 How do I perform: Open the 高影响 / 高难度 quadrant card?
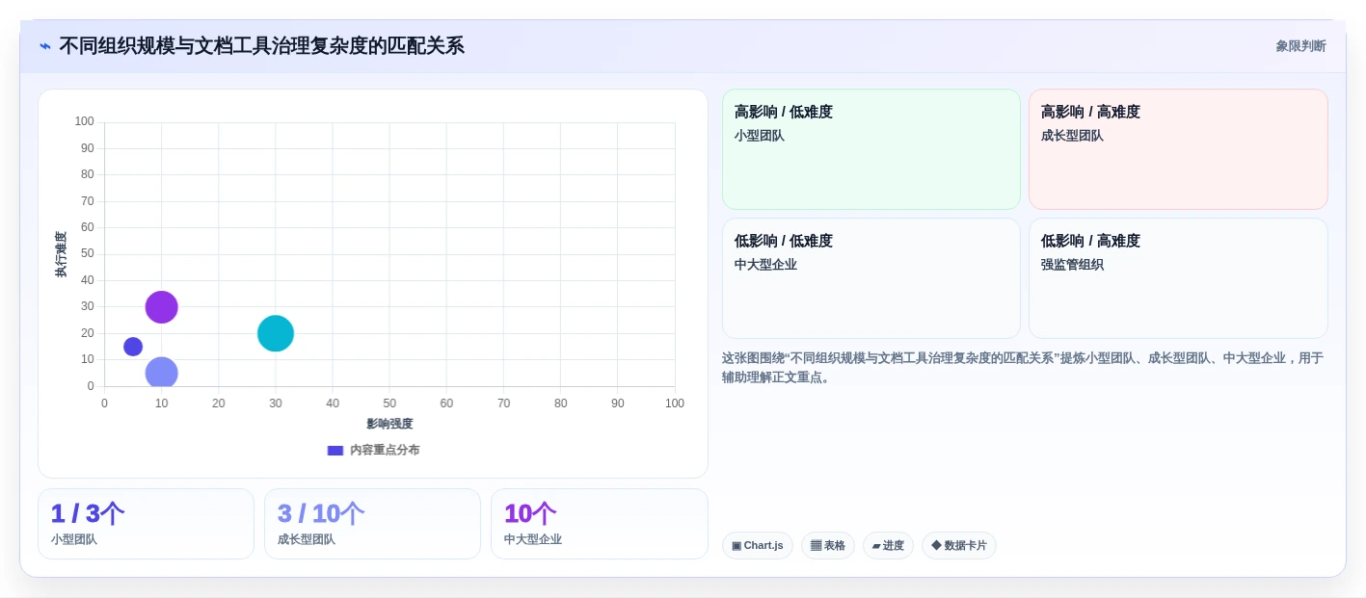[x=1178, y=149]
